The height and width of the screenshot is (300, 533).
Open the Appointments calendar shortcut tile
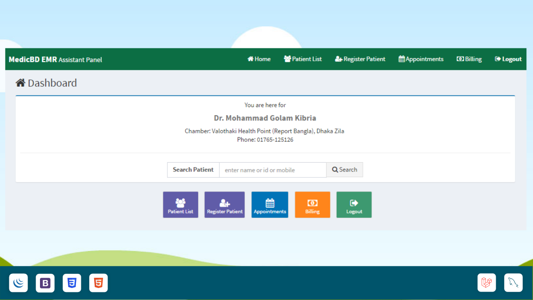270,204
